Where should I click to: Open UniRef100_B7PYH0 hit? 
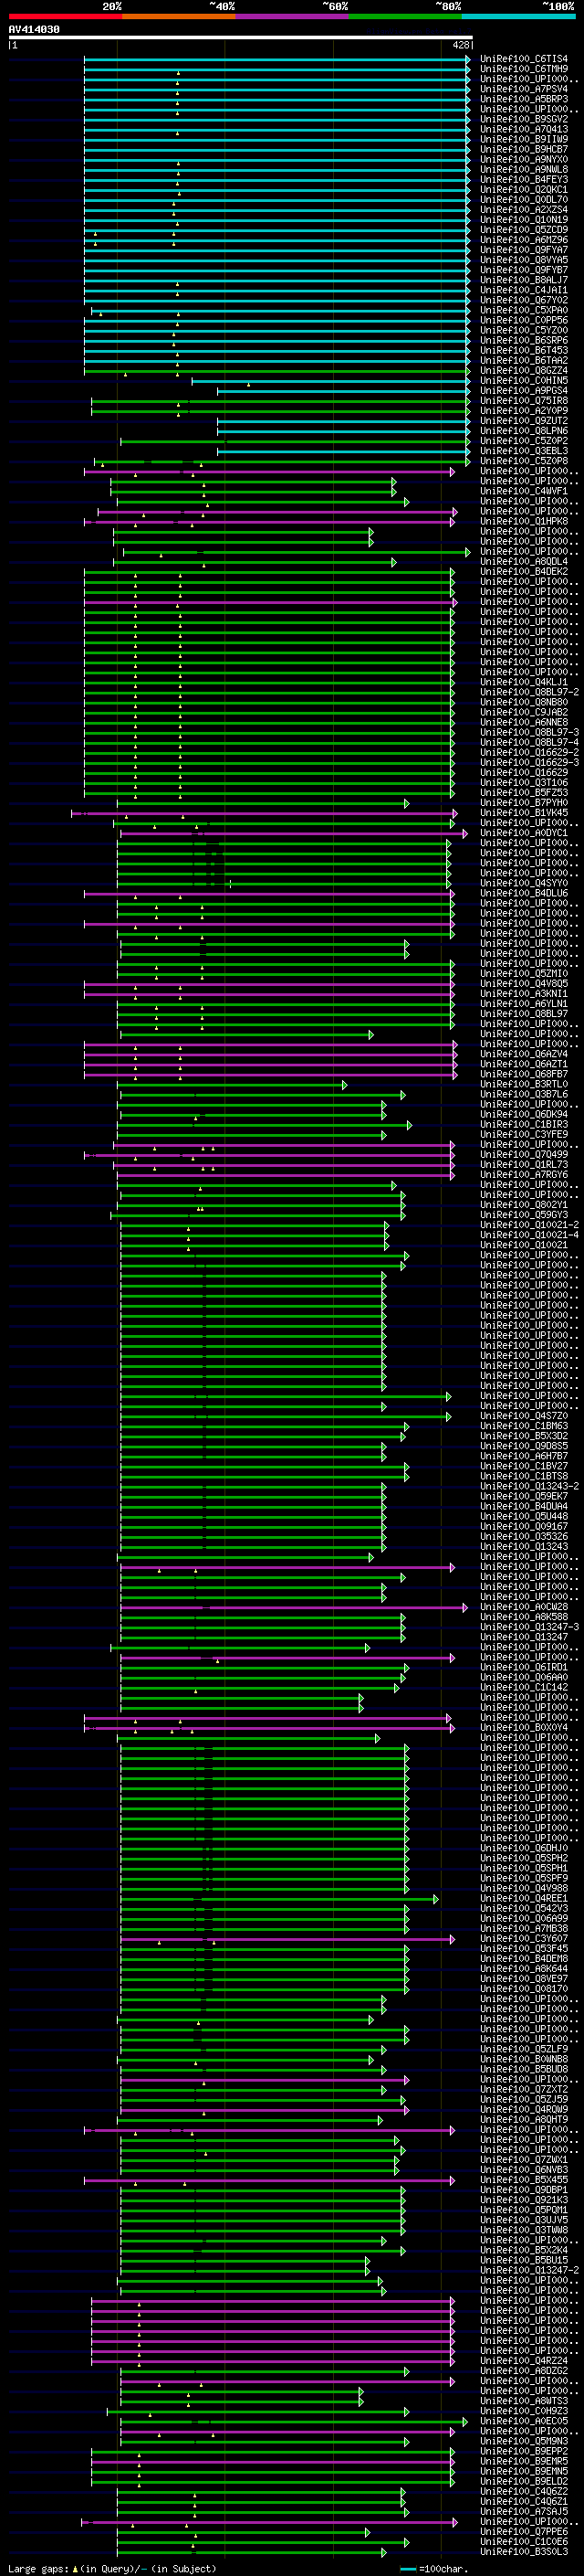(x=524, y=803)
